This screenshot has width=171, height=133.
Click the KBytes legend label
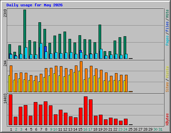(167, 119)
